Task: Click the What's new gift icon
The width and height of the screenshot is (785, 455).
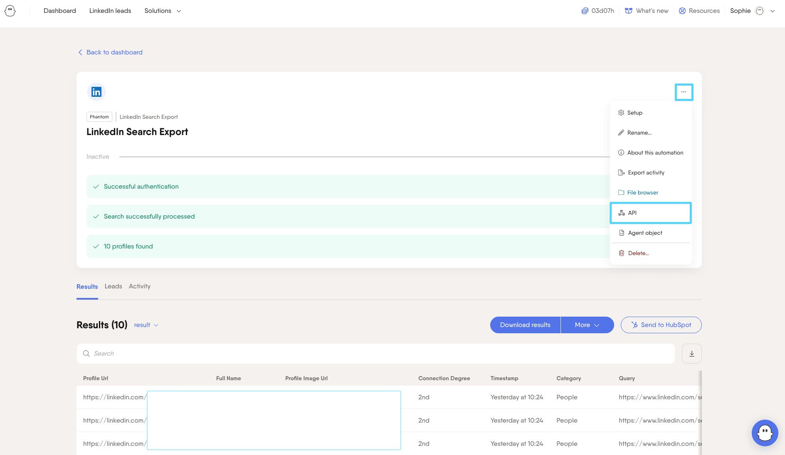Action: 629,11
